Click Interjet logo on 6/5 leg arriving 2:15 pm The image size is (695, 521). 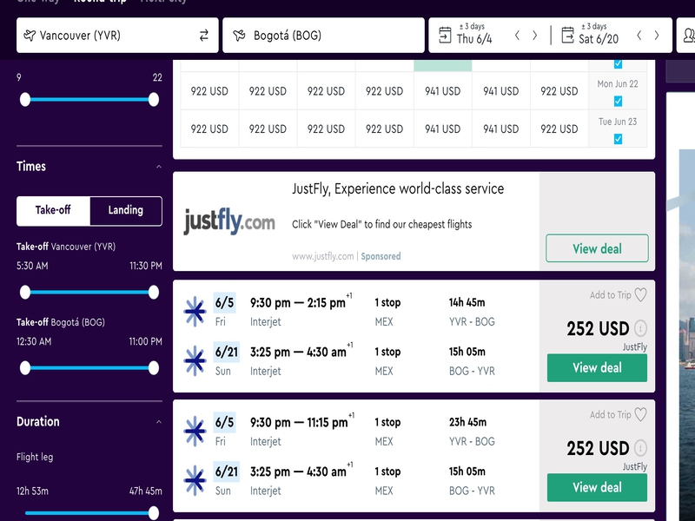tap(195, 312)
